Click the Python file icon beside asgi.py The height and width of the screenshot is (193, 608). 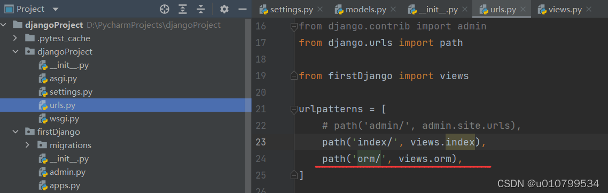[43, 79]
